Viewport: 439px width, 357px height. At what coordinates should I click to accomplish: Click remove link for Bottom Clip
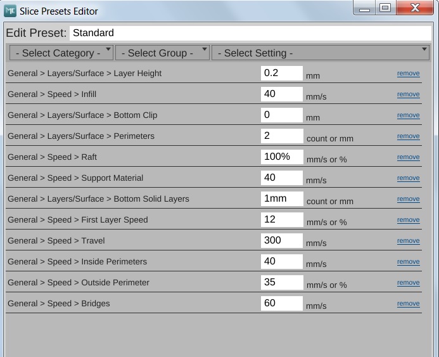[x=408, y=115]
